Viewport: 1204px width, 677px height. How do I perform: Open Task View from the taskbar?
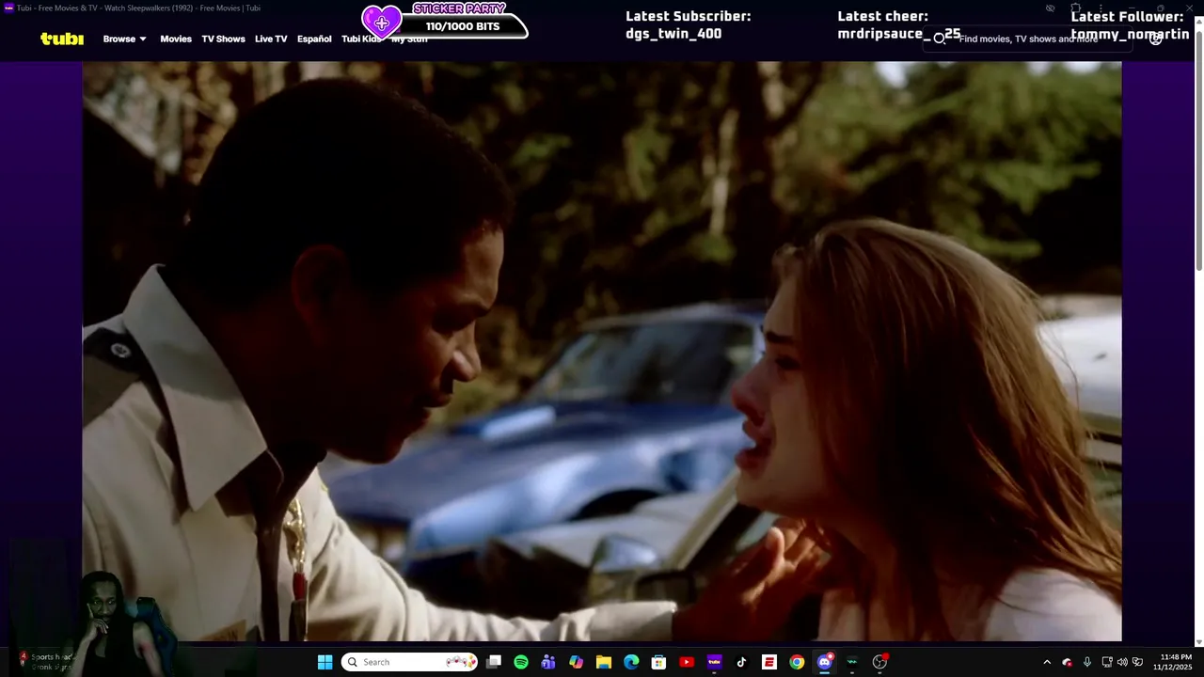494,662
